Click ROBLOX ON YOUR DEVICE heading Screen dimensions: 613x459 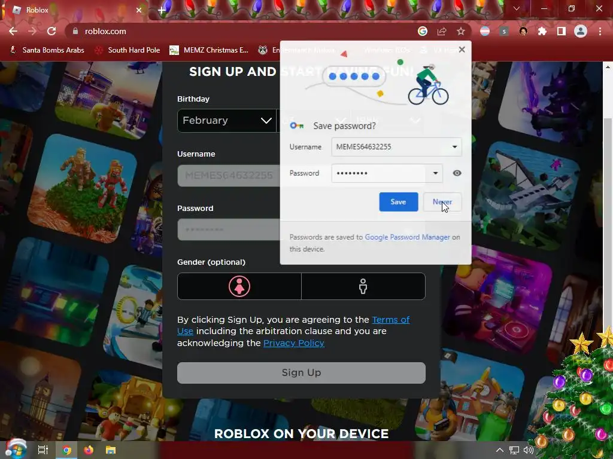pyautogui.click(x=302, y=434)
